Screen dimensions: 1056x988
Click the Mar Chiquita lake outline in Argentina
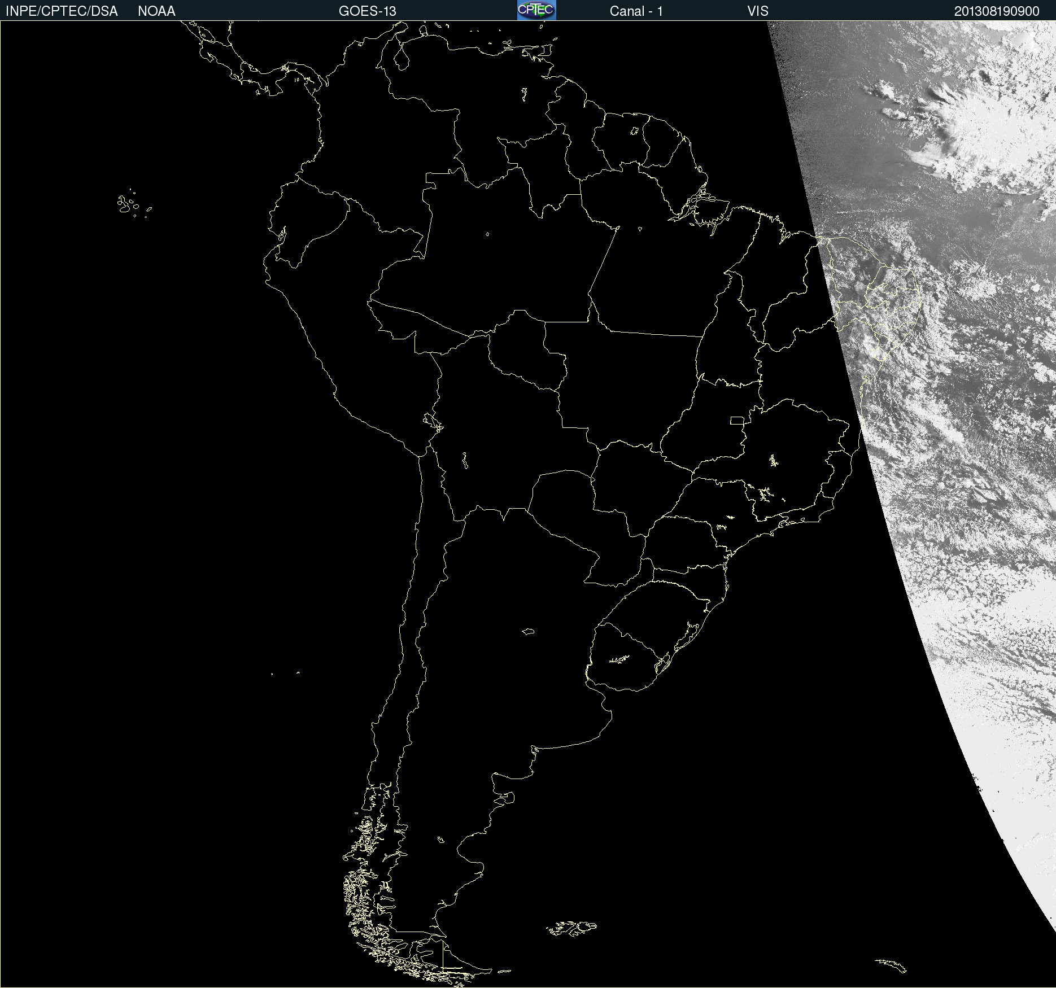528,631
